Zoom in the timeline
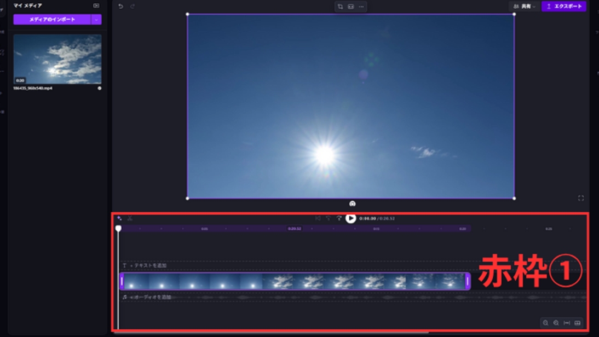The image size is (599, 337). 556,323
